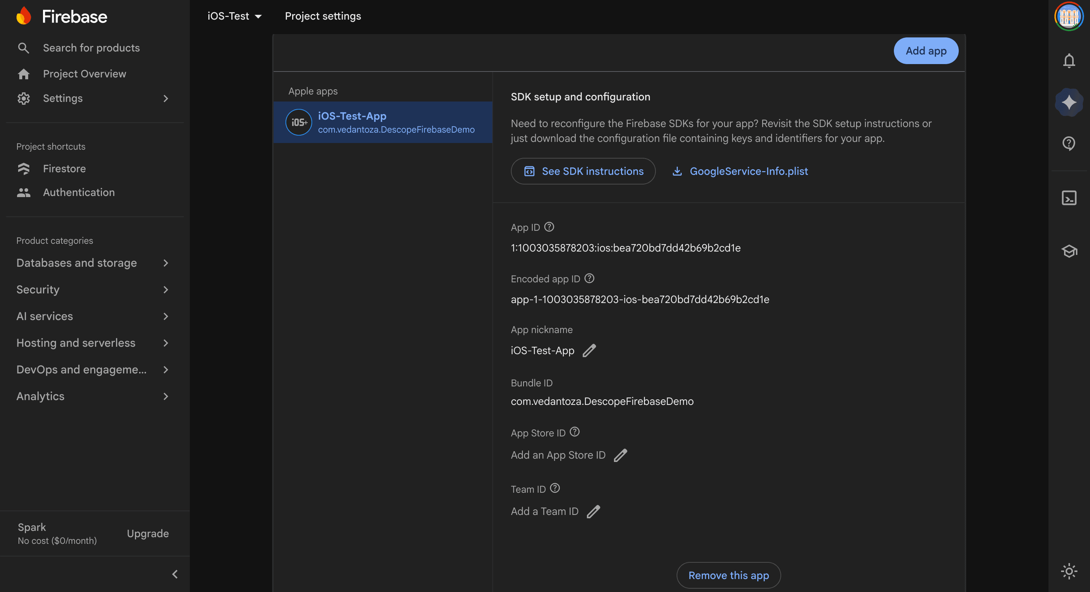Click the iOS+ app platform icon

[299, 122]
